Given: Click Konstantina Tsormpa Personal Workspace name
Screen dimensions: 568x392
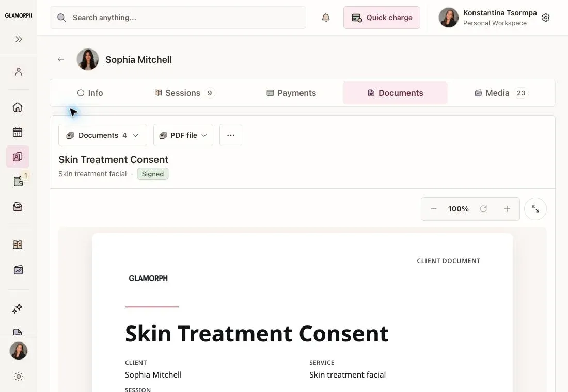Looking at the screenshot, I should (x=500, y=18).
